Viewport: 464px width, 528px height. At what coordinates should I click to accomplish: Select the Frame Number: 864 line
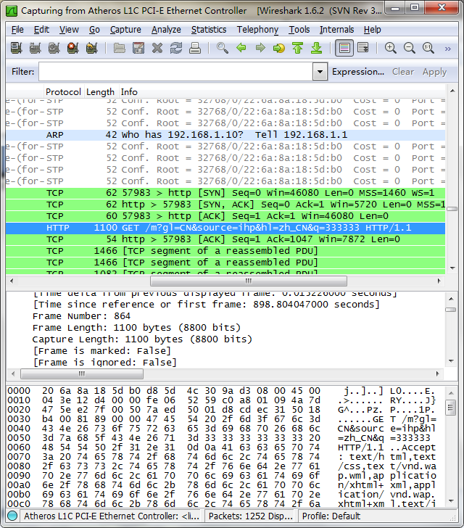pyautogui.click(x=81, y=316)
